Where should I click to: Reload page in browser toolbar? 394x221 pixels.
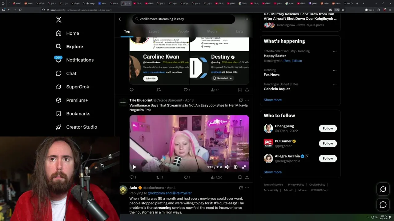[20, 10]
